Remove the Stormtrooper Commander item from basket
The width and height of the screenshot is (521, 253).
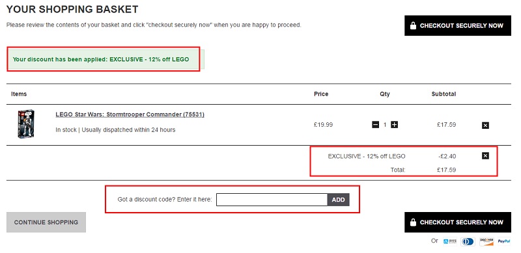tap(485, 126)
